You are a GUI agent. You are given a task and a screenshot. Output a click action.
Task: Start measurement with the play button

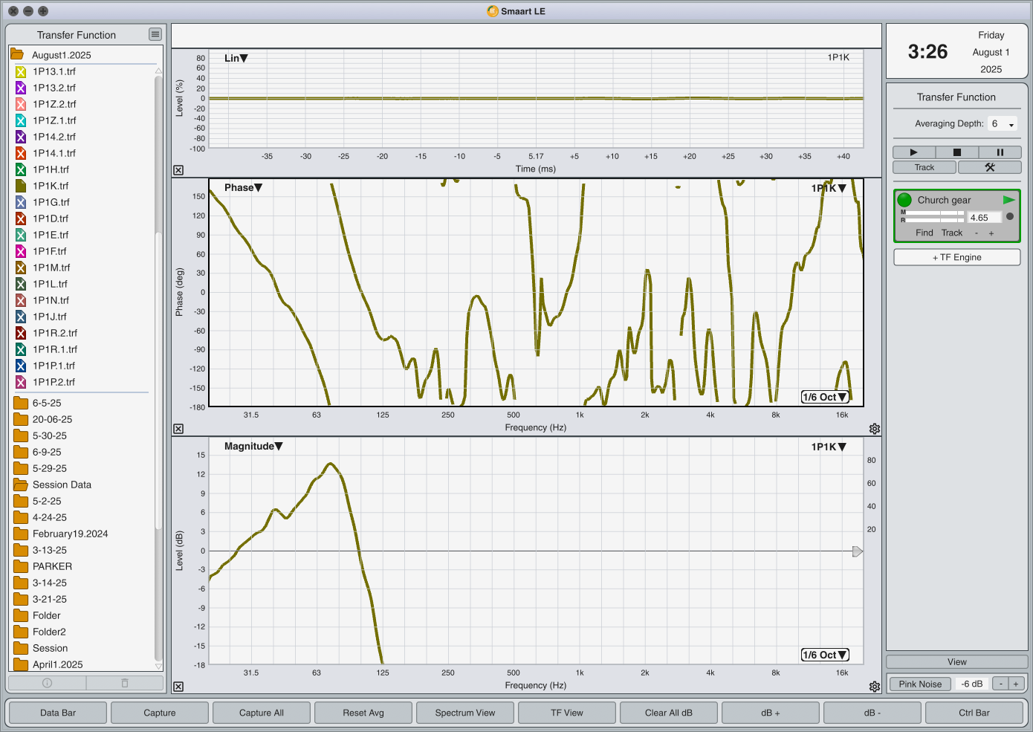coord(914,152)
